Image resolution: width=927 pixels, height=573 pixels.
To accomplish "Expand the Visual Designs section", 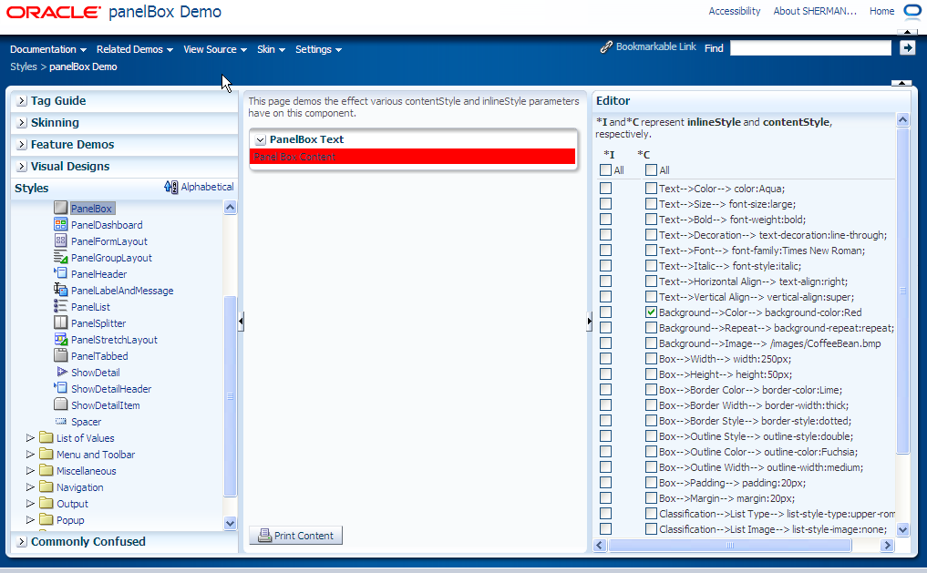I will 21,167.
